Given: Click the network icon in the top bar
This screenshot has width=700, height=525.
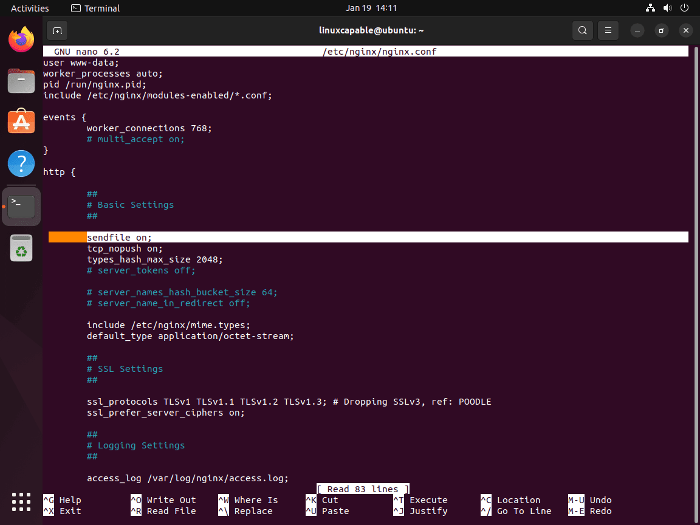Looking at the screenshot, I should click(x=650, y=8).
